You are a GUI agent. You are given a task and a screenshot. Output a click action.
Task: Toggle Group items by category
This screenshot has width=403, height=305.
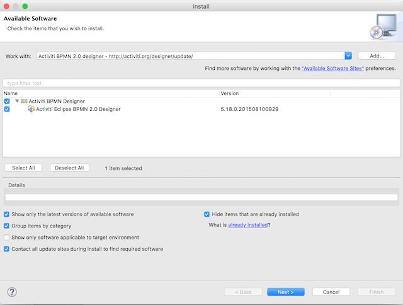click(x=7, y=226)
